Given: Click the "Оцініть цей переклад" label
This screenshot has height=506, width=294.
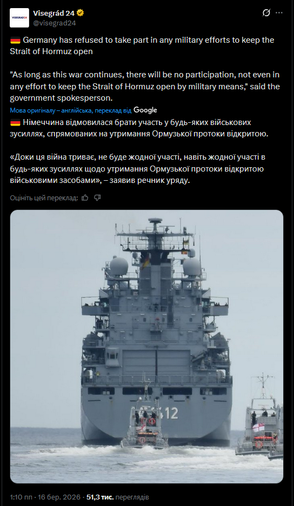Looking at the screenshot, I should click(x=44, y=198).
